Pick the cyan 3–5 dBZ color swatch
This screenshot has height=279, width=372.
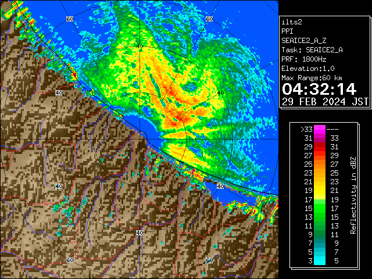pyautogui.click(x=320, y=260)
